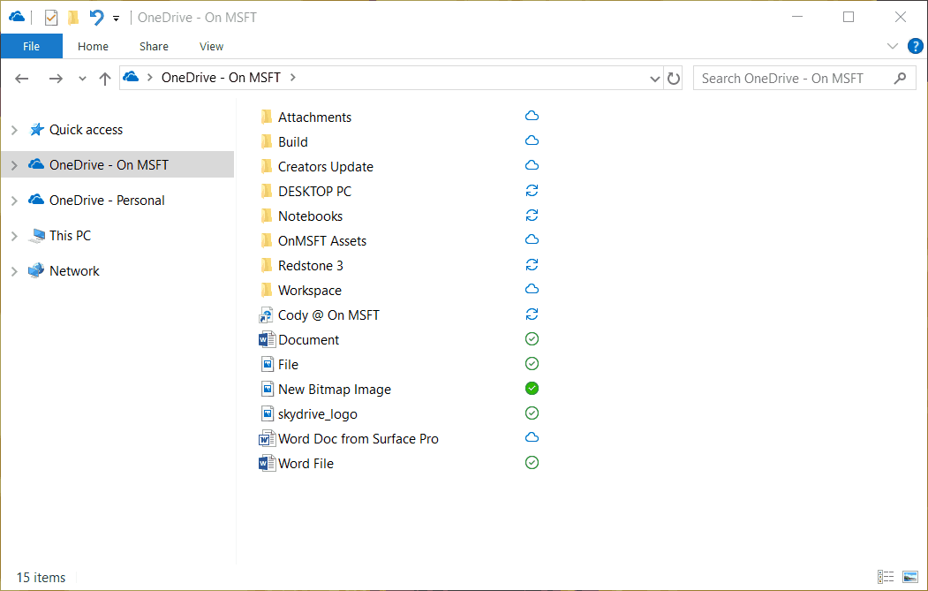The height and width of the screenshot is (591, 928).
Task: Click the Search OneDrive - On MSFT box
Action: 804,78
